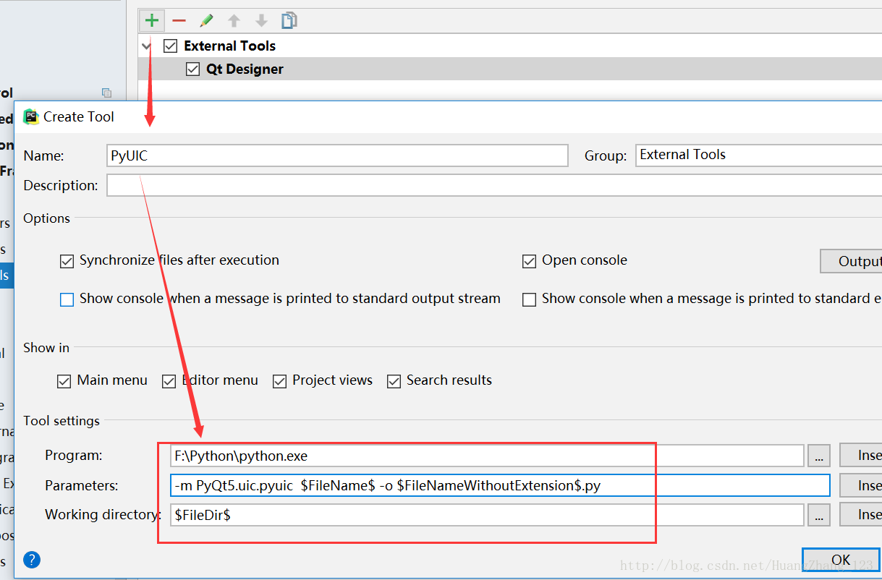Click the Parameters input field
The image size is (882, 580).
coord(500,485)
